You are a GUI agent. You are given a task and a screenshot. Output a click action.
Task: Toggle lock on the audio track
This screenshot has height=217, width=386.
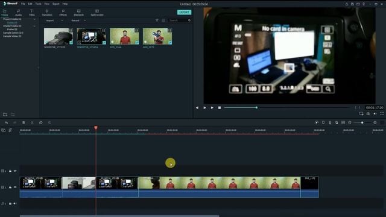tap(10, 204)
